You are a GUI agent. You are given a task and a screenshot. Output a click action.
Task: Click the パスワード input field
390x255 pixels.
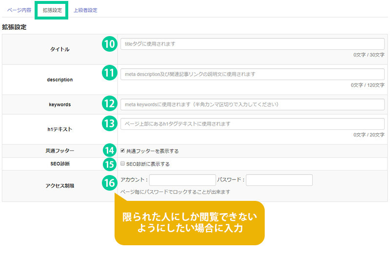pyautogui.click(x=279, y=180)
